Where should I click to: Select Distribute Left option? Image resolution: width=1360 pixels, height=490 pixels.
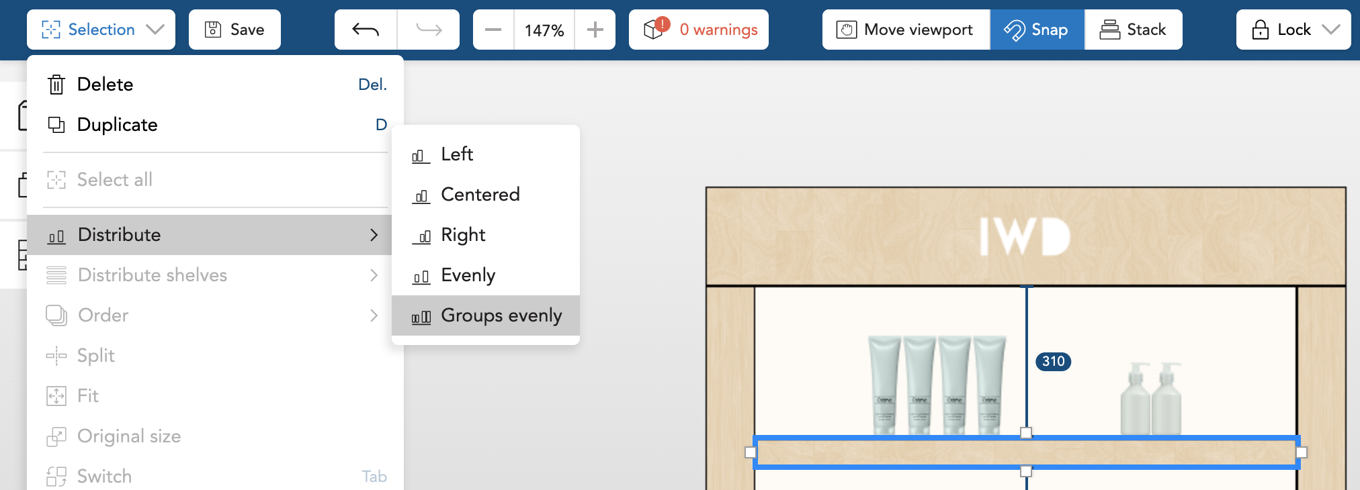[x=486, y=154]
